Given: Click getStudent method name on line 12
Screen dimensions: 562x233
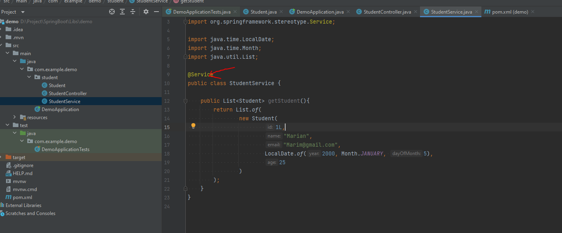Looking at the screenshot, I should click(284, 101).
